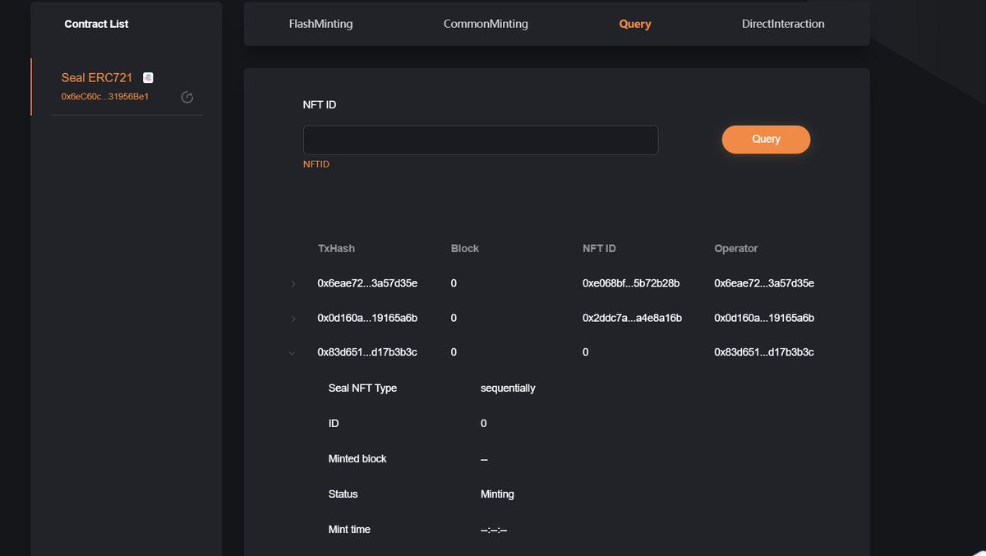Click the orange NFTID hint text
The image size is (986, 556).
pyautogui.click(x=316, y=164)
